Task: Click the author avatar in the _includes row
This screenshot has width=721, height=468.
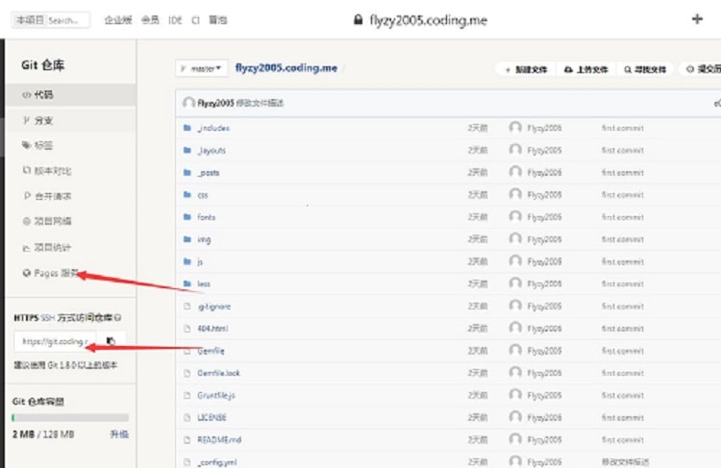Action: tap(515, 128)
